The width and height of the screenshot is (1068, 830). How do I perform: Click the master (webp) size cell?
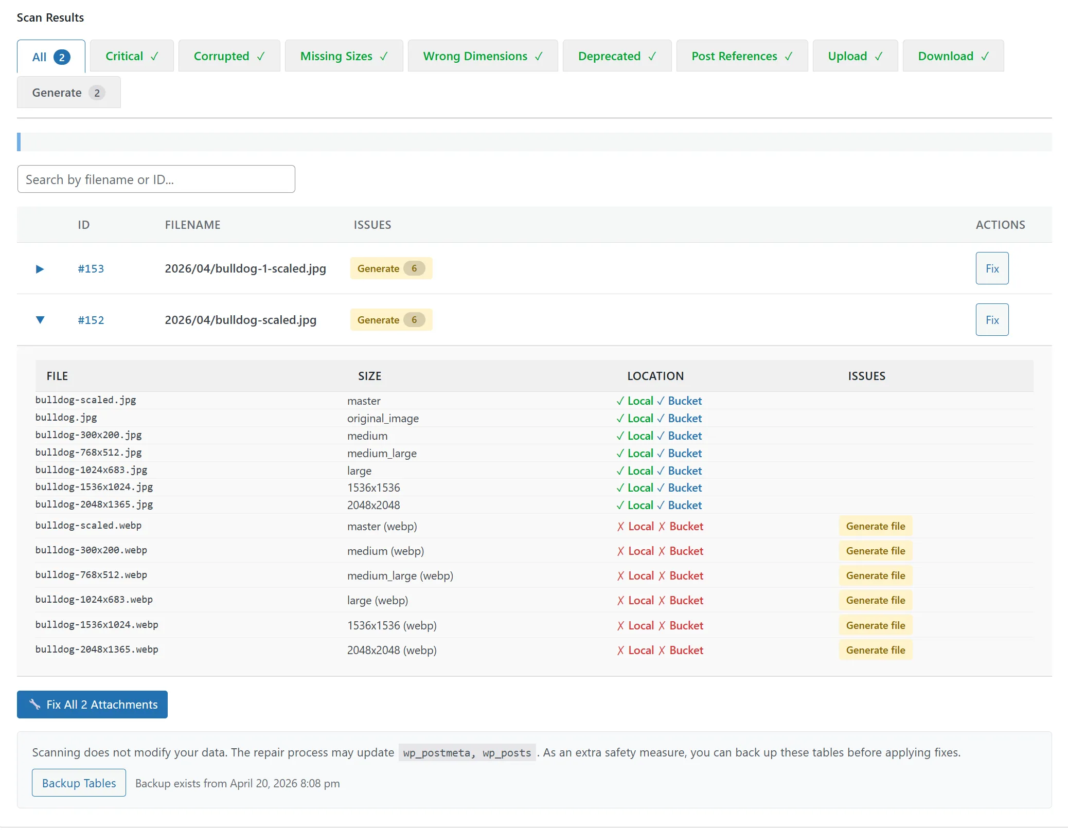click(x=382, y=527)
